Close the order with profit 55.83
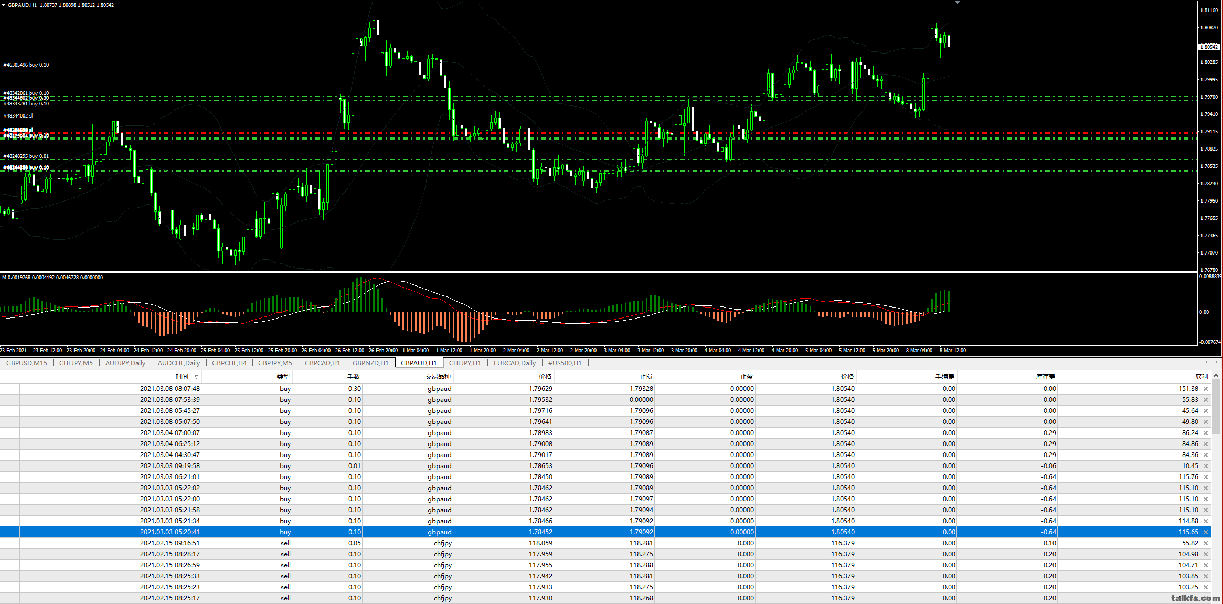Viewport: 1223px width, 604px height. pyautogui.click(x=1206, y=400)
